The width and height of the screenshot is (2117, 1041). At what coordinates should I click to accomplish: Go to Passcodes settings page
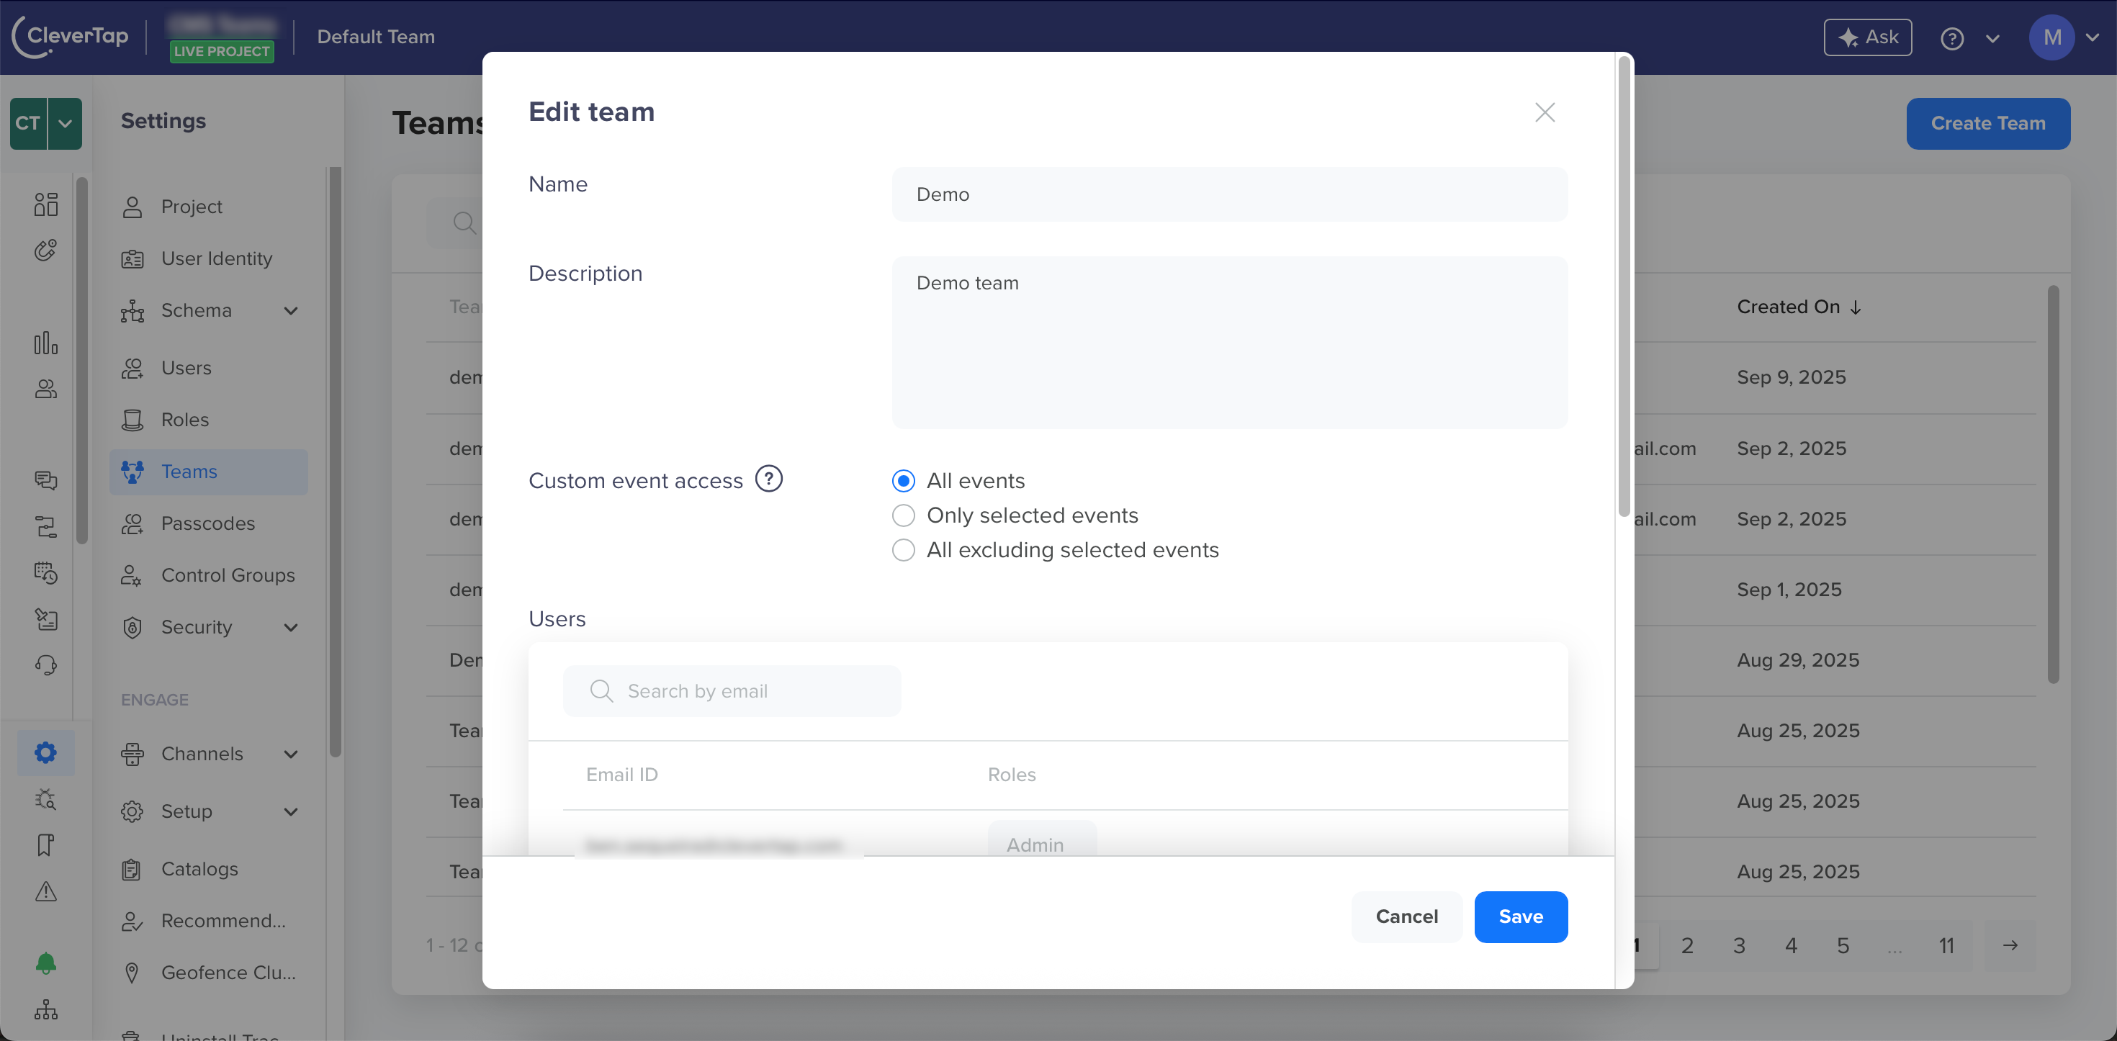tap(207, 523)
